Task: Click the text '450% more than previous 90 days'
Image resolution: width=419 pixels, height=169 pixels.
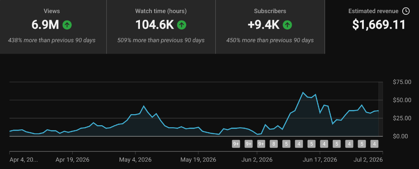Action: (x=270, y=41)
